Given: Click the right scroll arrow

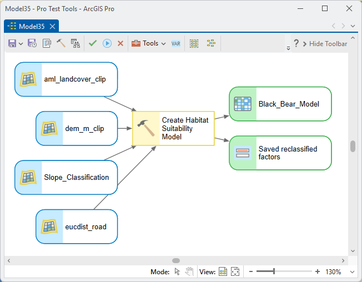Looking at the screenshot, I should (343, 261).
